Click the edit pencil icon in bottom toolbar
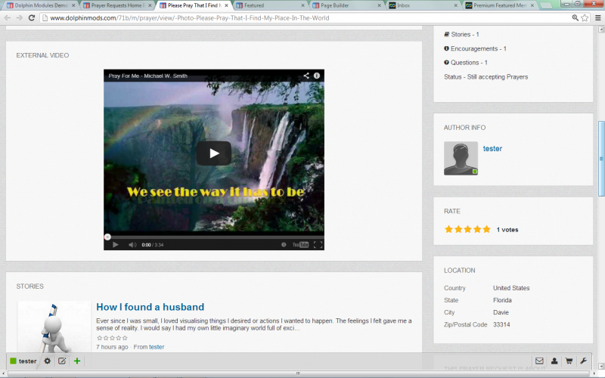This screenshot has height=378, width=605. 62,361
